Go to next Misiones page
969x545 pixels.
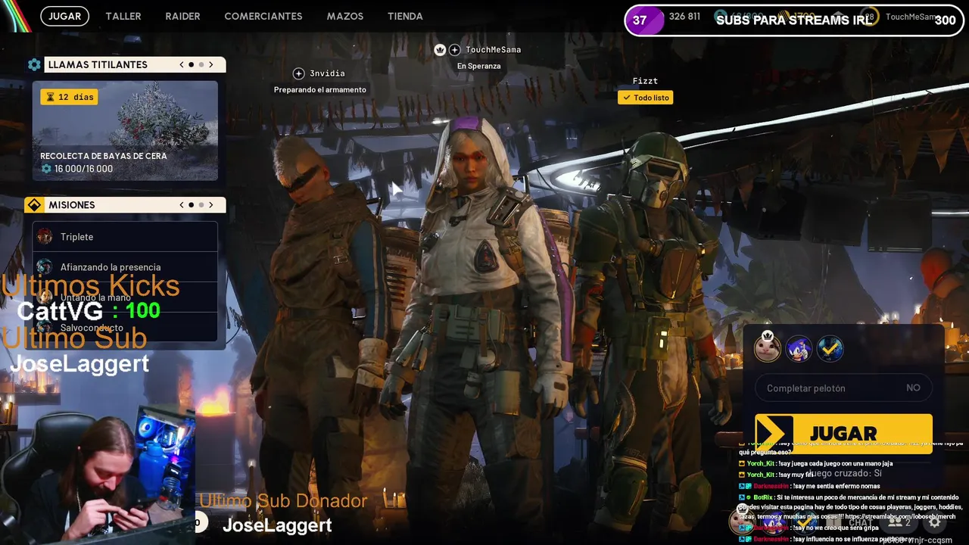(x=211, y=205)
